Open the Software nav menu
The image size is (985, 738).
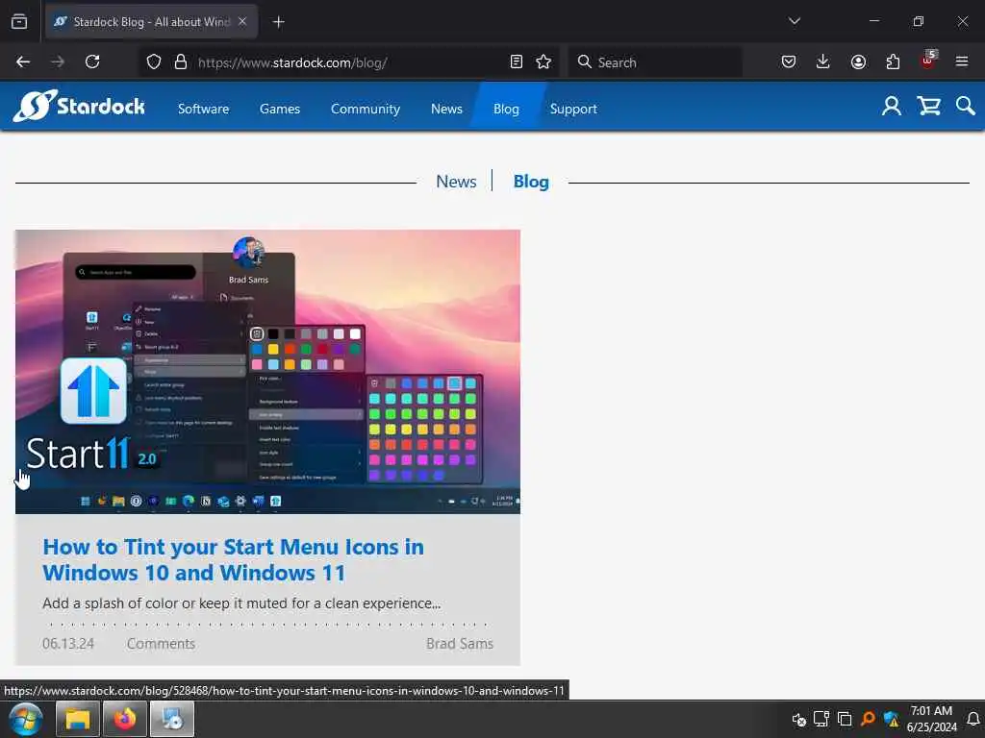point(204,109)
